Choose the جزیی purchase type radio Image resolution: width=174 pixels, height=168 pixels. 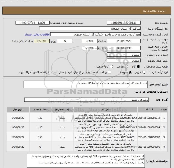pyautogui.click(x=144, y=72)
